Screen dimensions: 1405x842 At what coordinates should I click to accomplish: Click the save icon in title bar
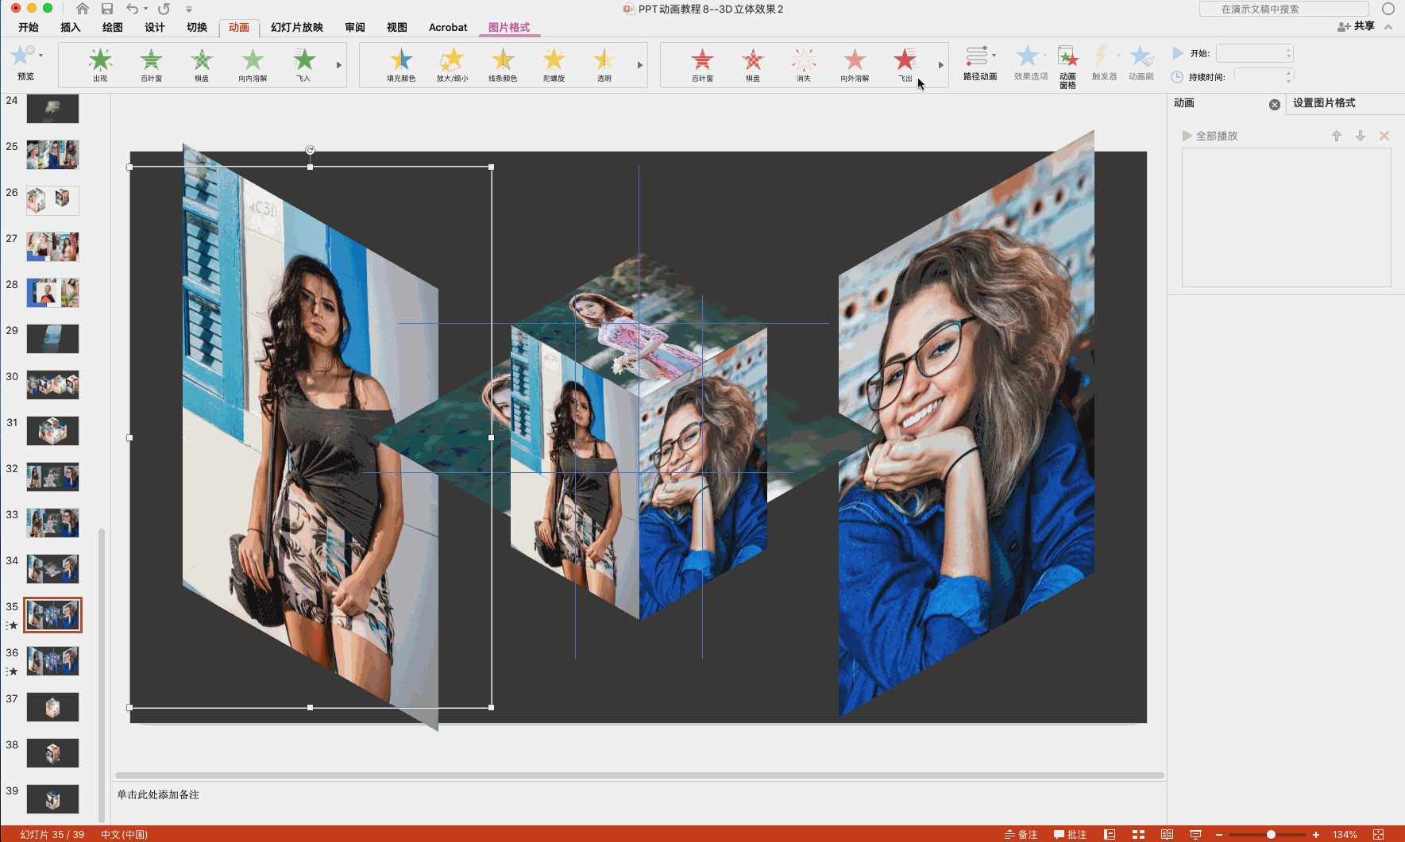(107, 9)
